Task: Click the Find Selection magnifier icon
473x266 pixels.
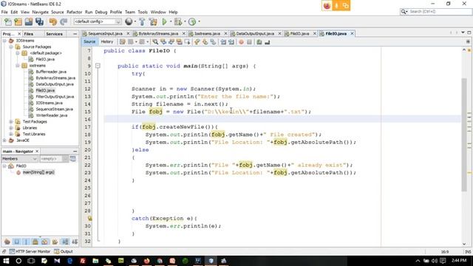Action: click(155, 42)
